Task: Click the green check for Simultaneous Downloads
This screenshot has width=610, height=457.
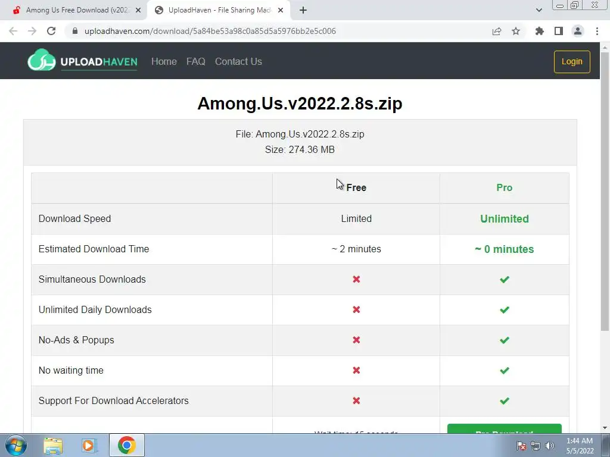Action: [x=504, y=280]
